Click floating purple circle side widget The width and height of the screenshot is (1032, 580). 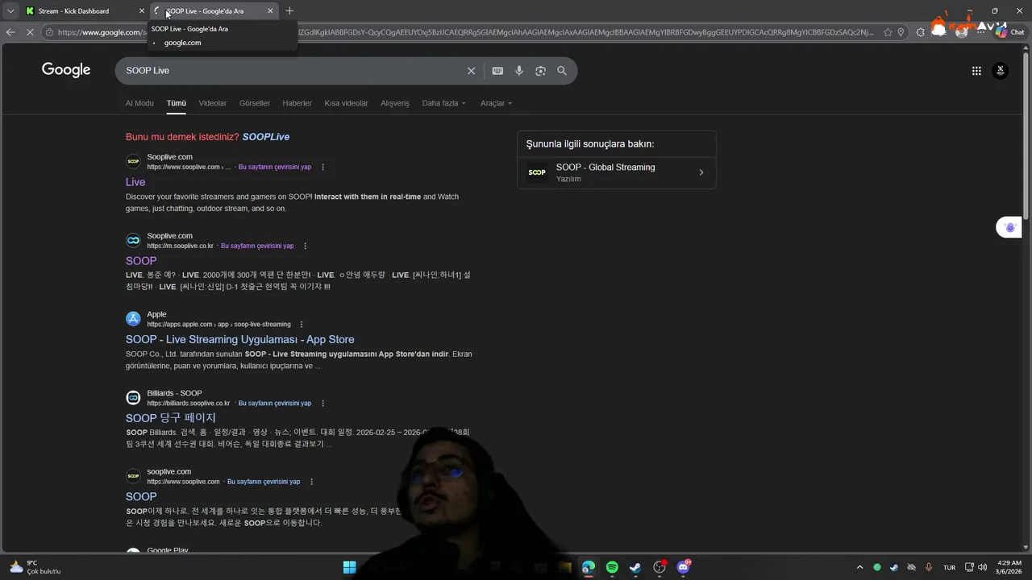click(1010, 228)
